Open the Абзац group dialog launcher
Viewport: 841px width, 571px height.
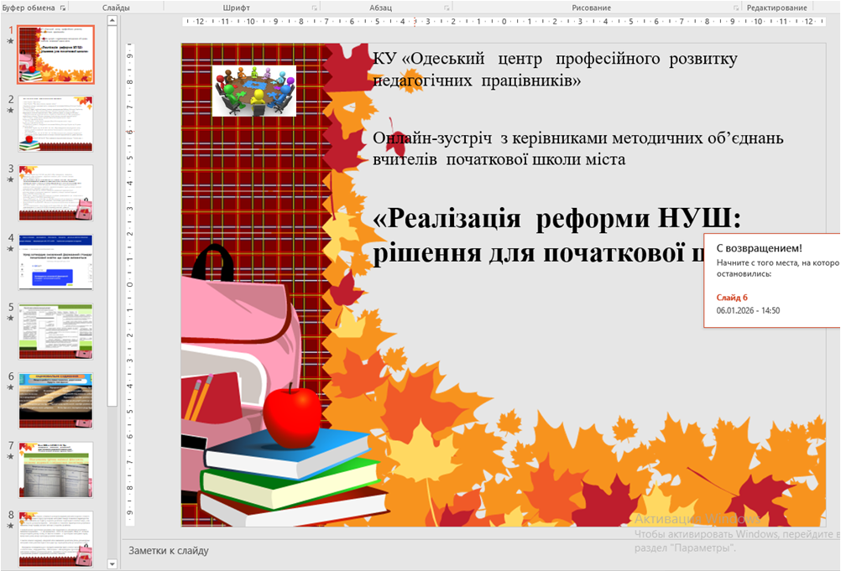pyautogui.click(x=446, y=8)
